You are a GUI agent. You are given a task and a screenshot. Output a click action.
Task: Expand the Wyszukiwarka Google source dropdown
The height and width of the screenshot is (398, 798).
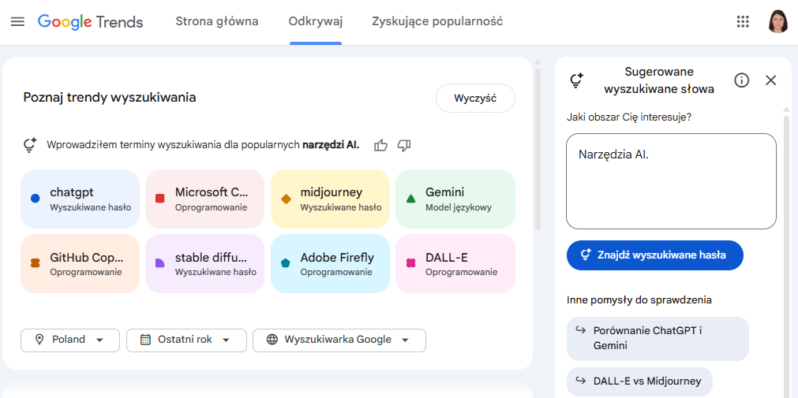[339, 340]
